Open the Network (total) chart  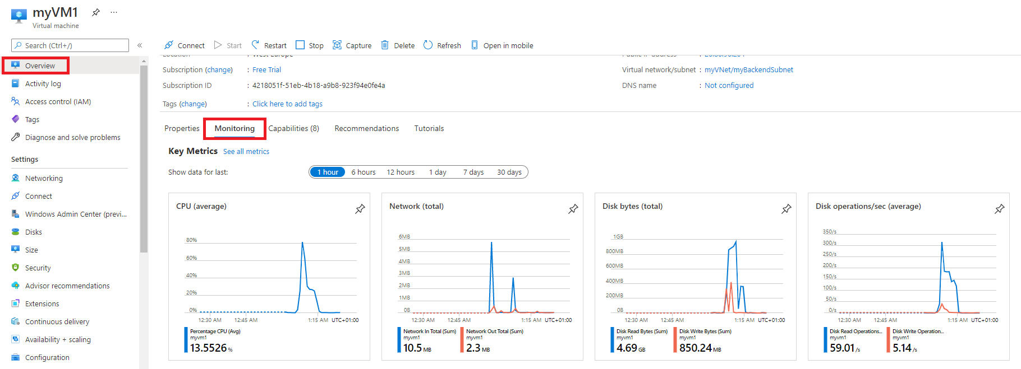(x=482, y=277)
